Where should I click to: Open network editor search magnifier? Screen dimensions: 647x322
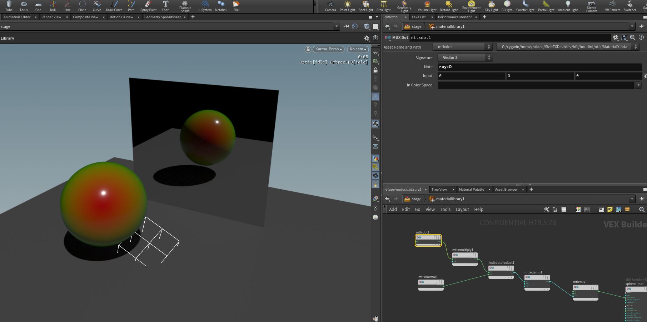pyautogui.click(x=642, y=210)
